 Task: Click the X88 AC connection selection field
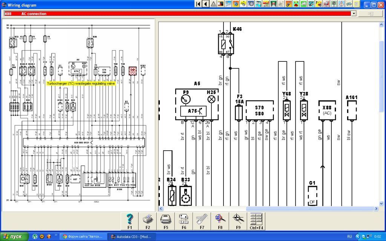pos(178,14)
